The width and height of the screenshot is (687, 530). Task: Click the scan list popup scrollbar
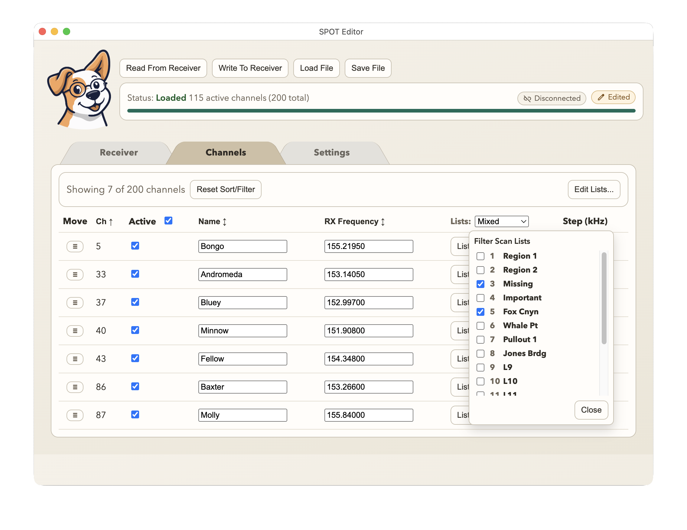tap(604, 298)
